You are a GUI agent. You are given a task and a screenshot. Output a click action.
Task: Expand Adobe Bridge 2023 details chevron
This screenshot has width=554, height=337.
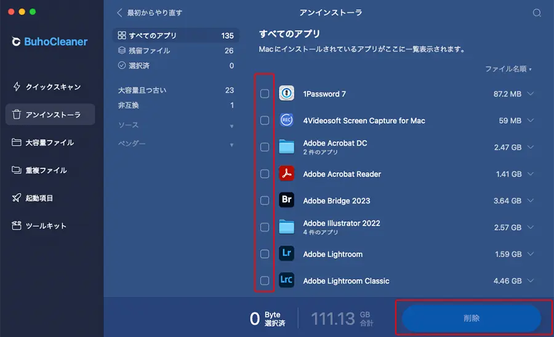tap(531, 200)
